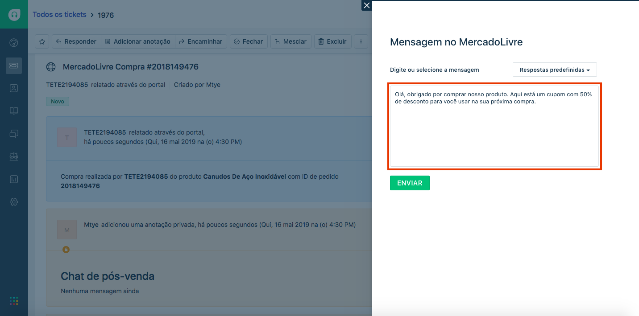This screenshot has height=316, width=639.
Task: Open Mtye's name in the private note
Action: [x=91, y=225]
